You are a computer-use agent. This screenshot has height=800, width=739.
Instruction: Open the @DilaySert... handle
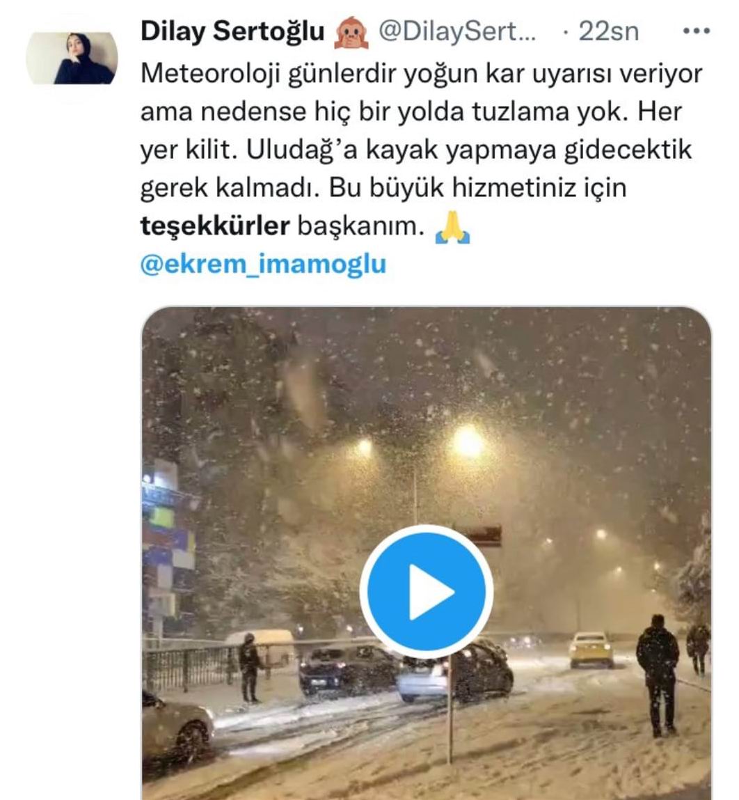[457, 31]
